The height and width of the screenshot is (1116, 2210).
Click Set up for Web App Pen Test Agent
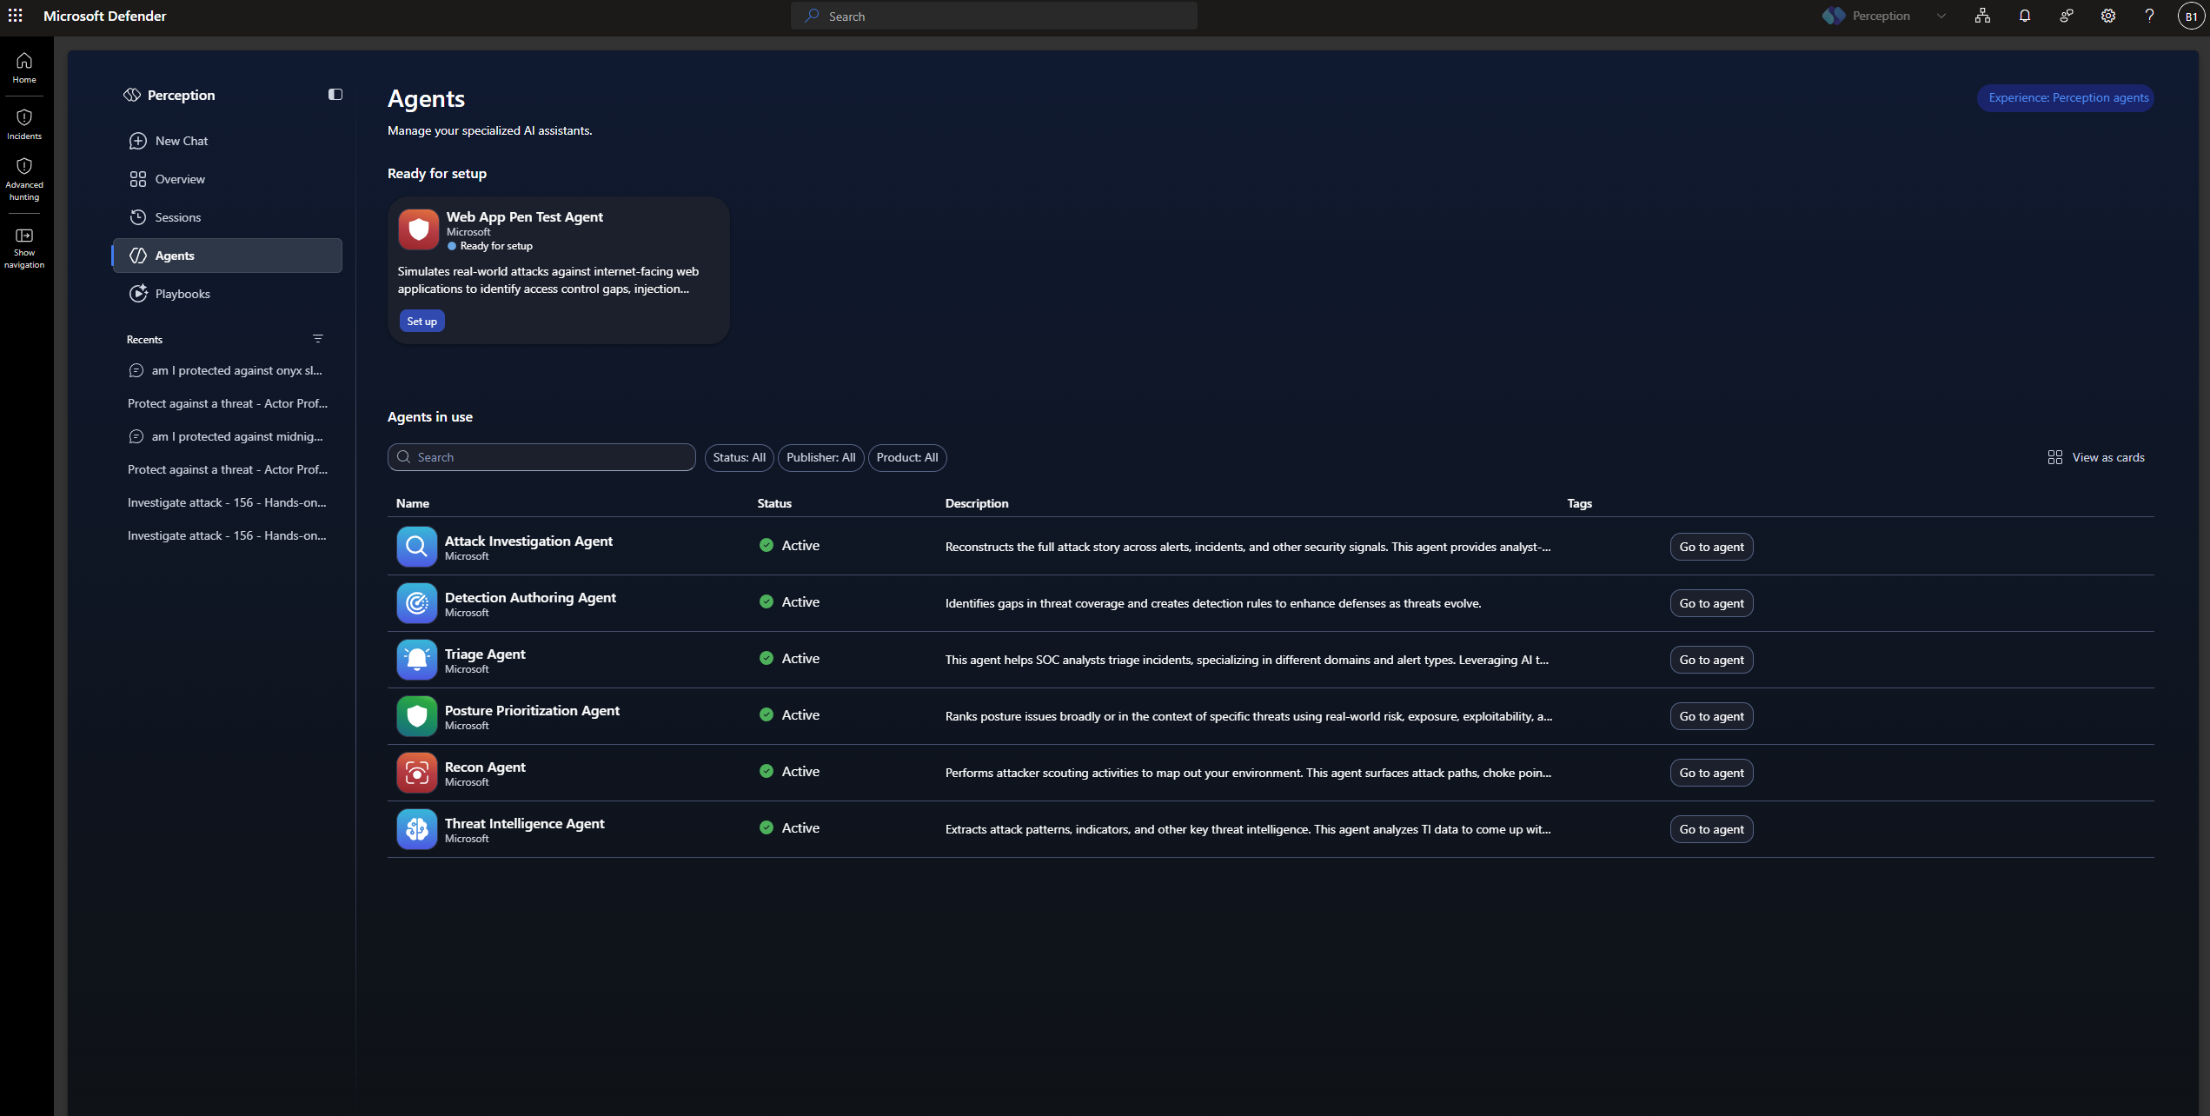[x=422, y=321]
